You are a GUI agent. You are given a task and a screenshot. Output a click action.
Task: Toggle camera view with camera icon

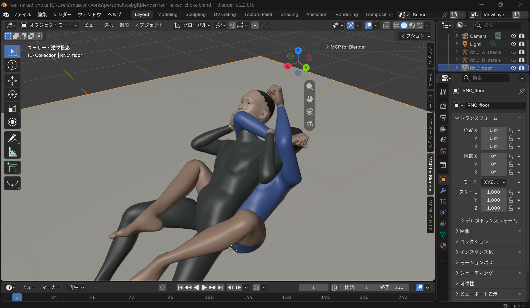[x=310, y=111]
